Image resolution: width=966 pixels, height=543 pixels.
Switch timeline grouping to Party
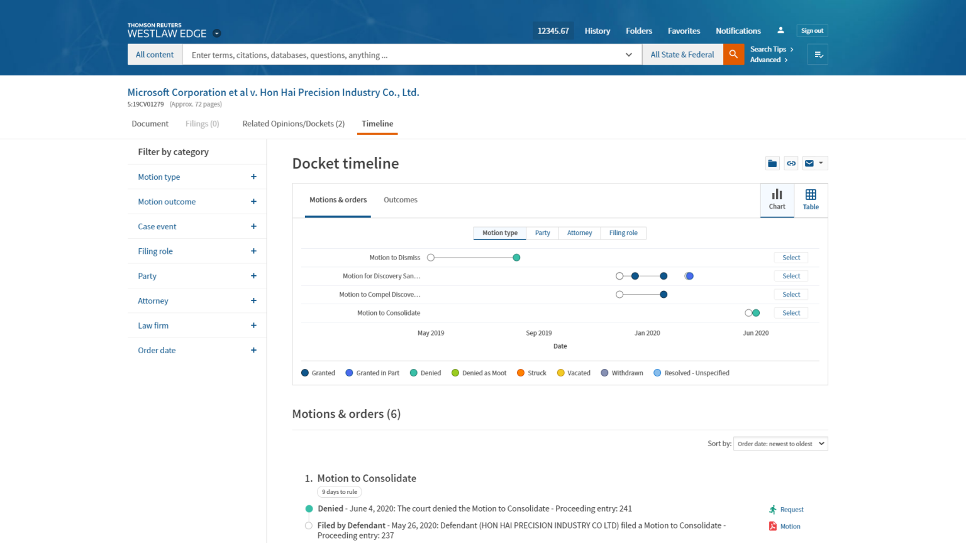point(542,233)
